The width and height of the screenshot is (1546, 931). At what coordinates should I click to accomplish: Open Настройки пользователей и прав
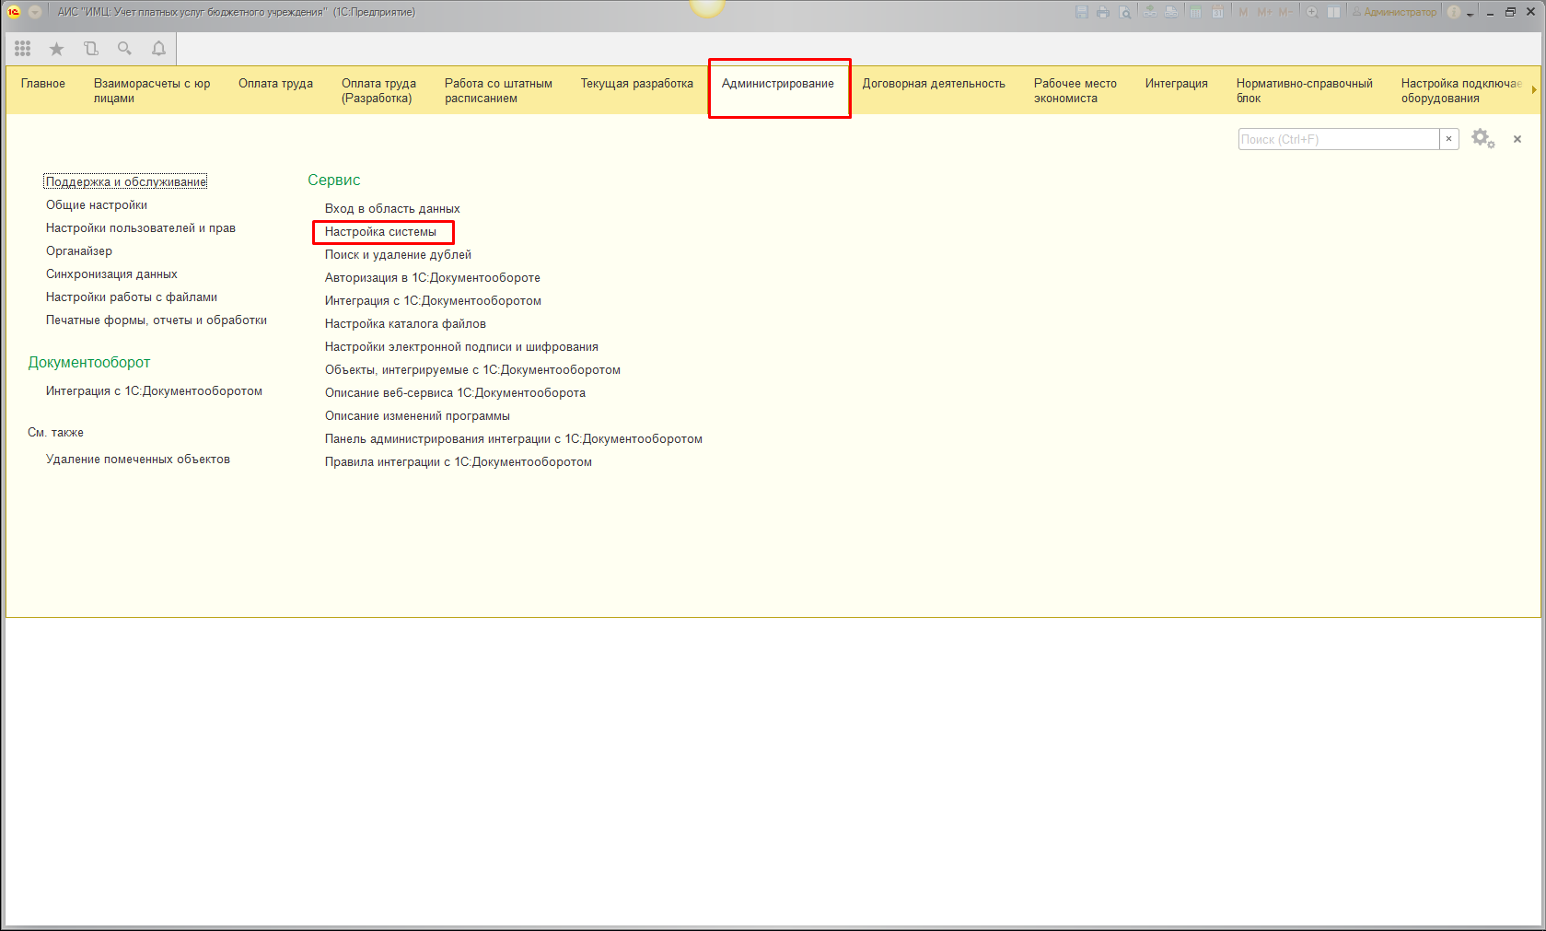(x=141, y=228)
